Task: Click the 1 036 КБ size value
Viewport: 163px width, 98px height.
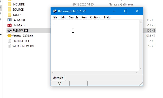Action: (x=150, y=36)
